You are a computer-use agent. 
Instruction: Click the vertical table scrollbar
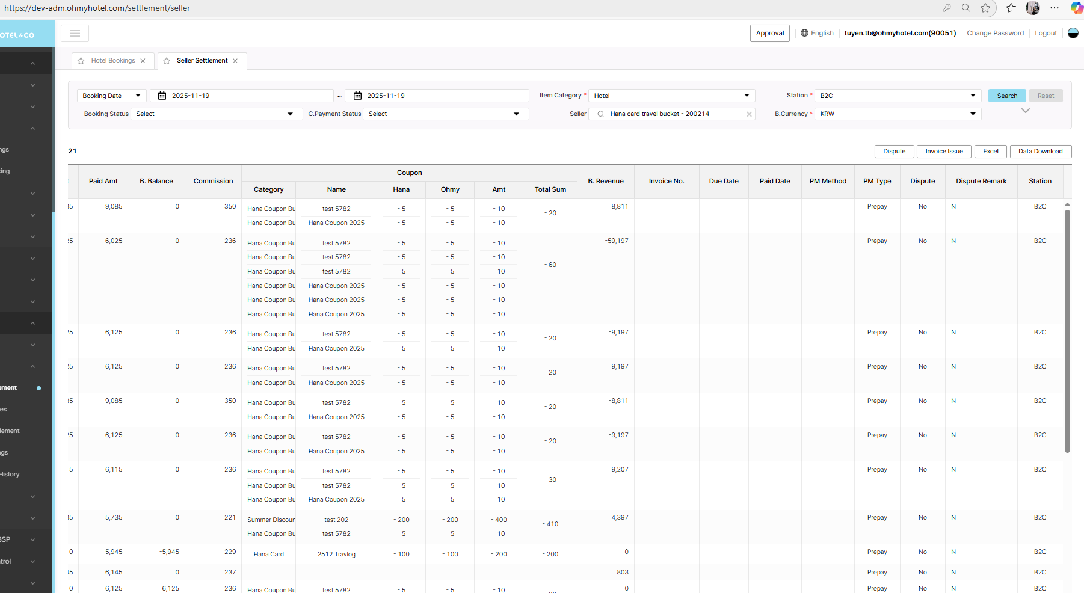[x=1067, y=331]
